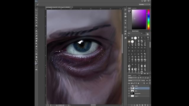Select the Clone Stamp tool
189x106 pixels.
(36, 31)
